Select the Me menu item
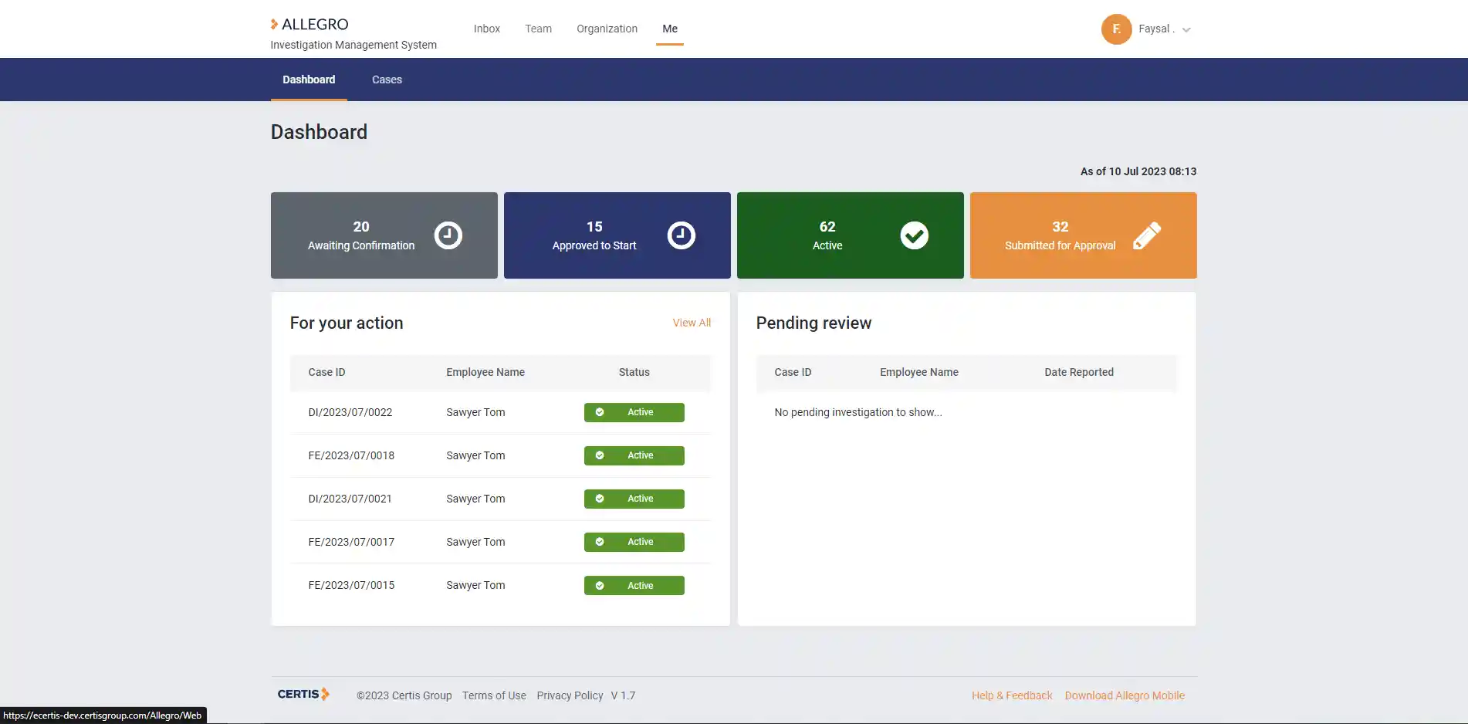The height and width of the screenshot is (724, 1468). tap(670, 29)
